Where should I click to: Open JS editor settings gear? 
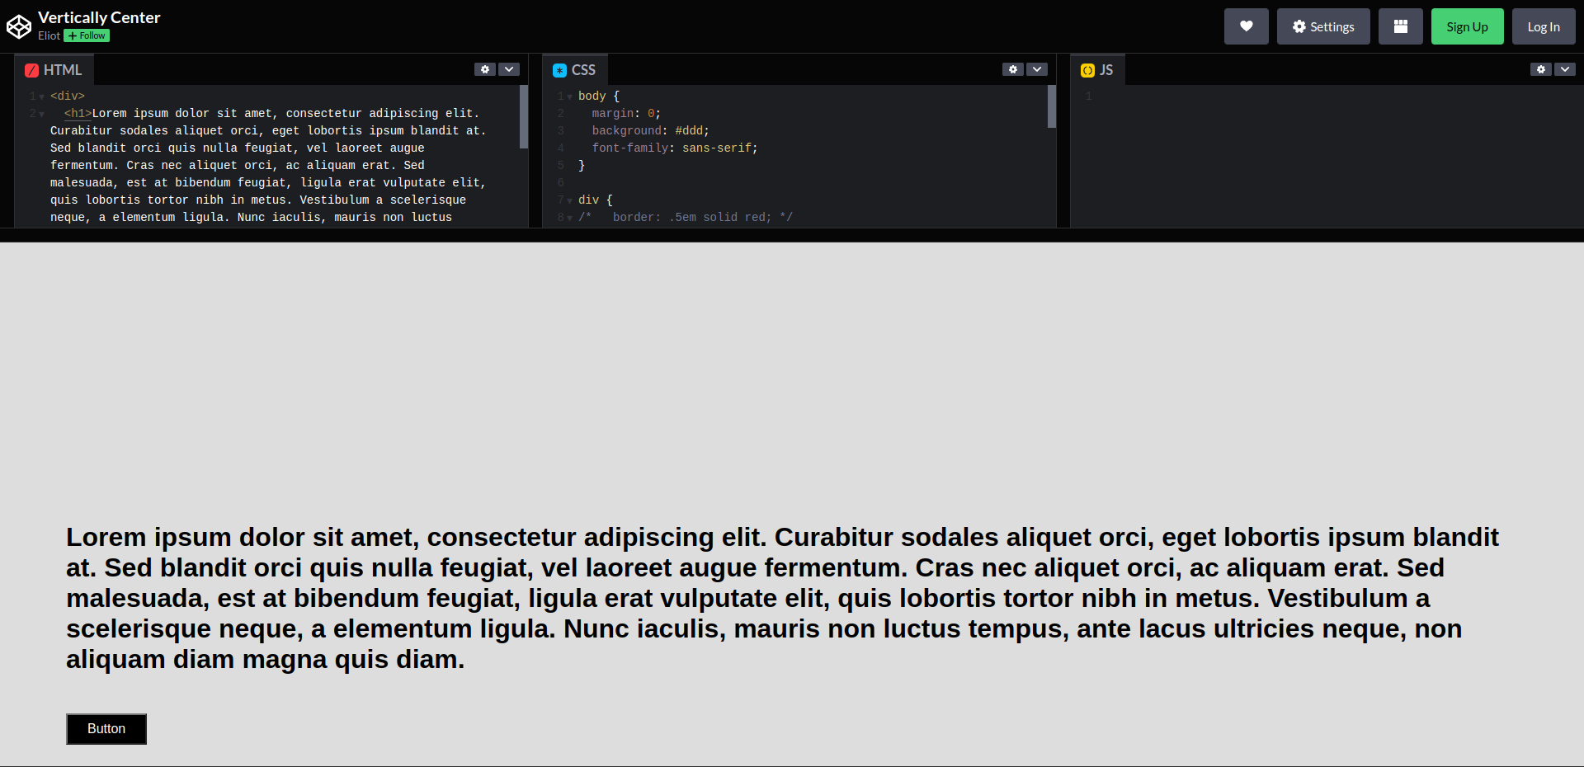1541,69
